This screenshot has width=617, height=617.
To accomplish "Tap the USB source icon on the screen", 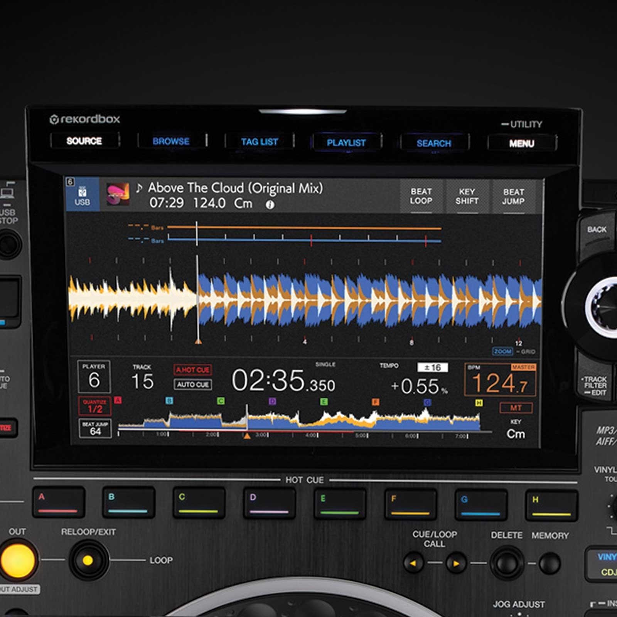I will click(x=83, y=194).
